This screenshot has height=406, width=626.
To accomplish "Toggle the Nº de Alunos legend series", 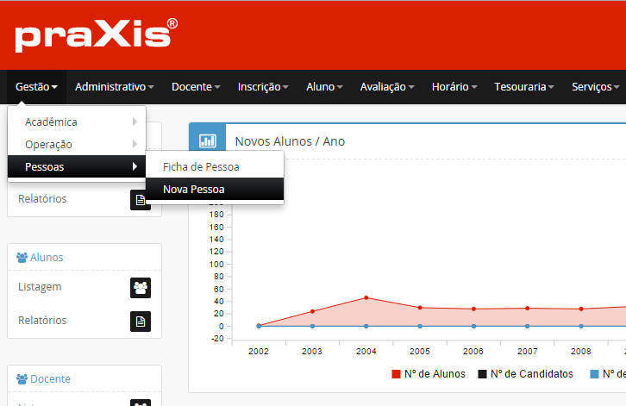I will click(x=428, y=374).
